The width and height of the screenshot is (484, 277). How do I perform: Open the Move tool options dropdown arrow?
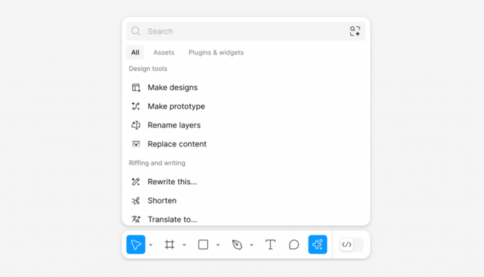click(151, 245)
